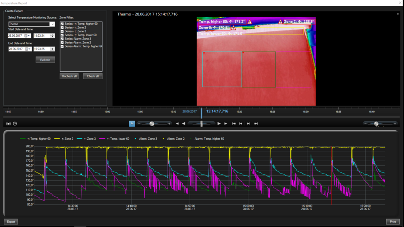The width and height of the screenshot is (404, 227).
Task: Click the 15:30 mark on timeline
Action: tap(306, 112)
